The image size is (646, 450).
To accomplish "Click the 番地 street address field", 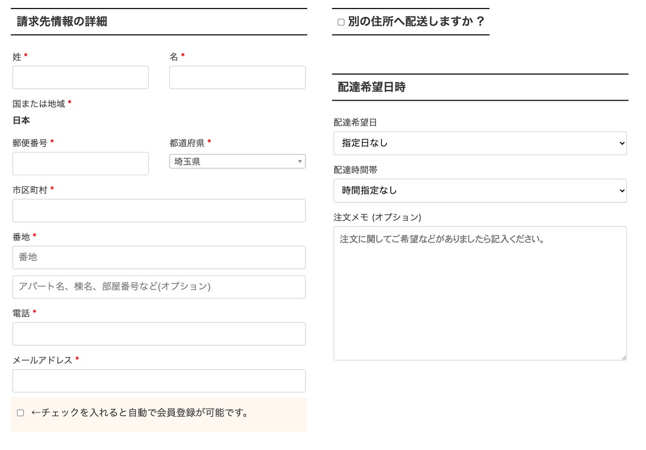I will click(x=159, y=257).
